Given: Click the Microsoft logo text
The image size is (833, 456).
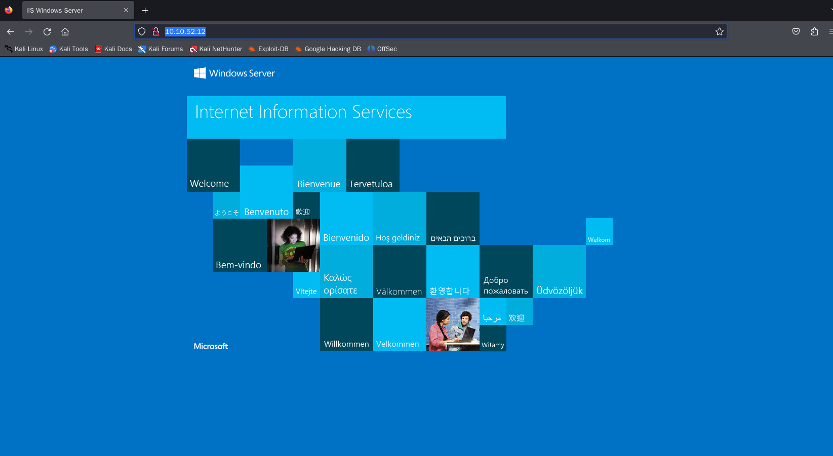Looking at the screenshot, I should pos(211,346).
